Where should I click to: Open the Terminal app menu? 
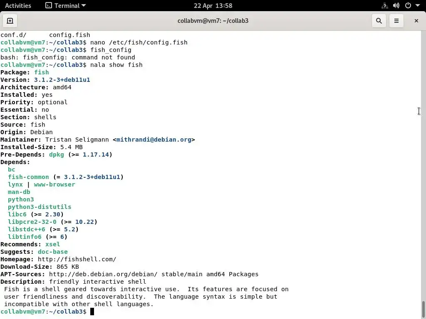tap(65, 6)
